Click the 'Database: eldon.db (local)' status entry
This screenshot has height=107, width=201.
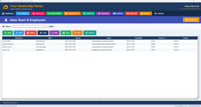9,106
